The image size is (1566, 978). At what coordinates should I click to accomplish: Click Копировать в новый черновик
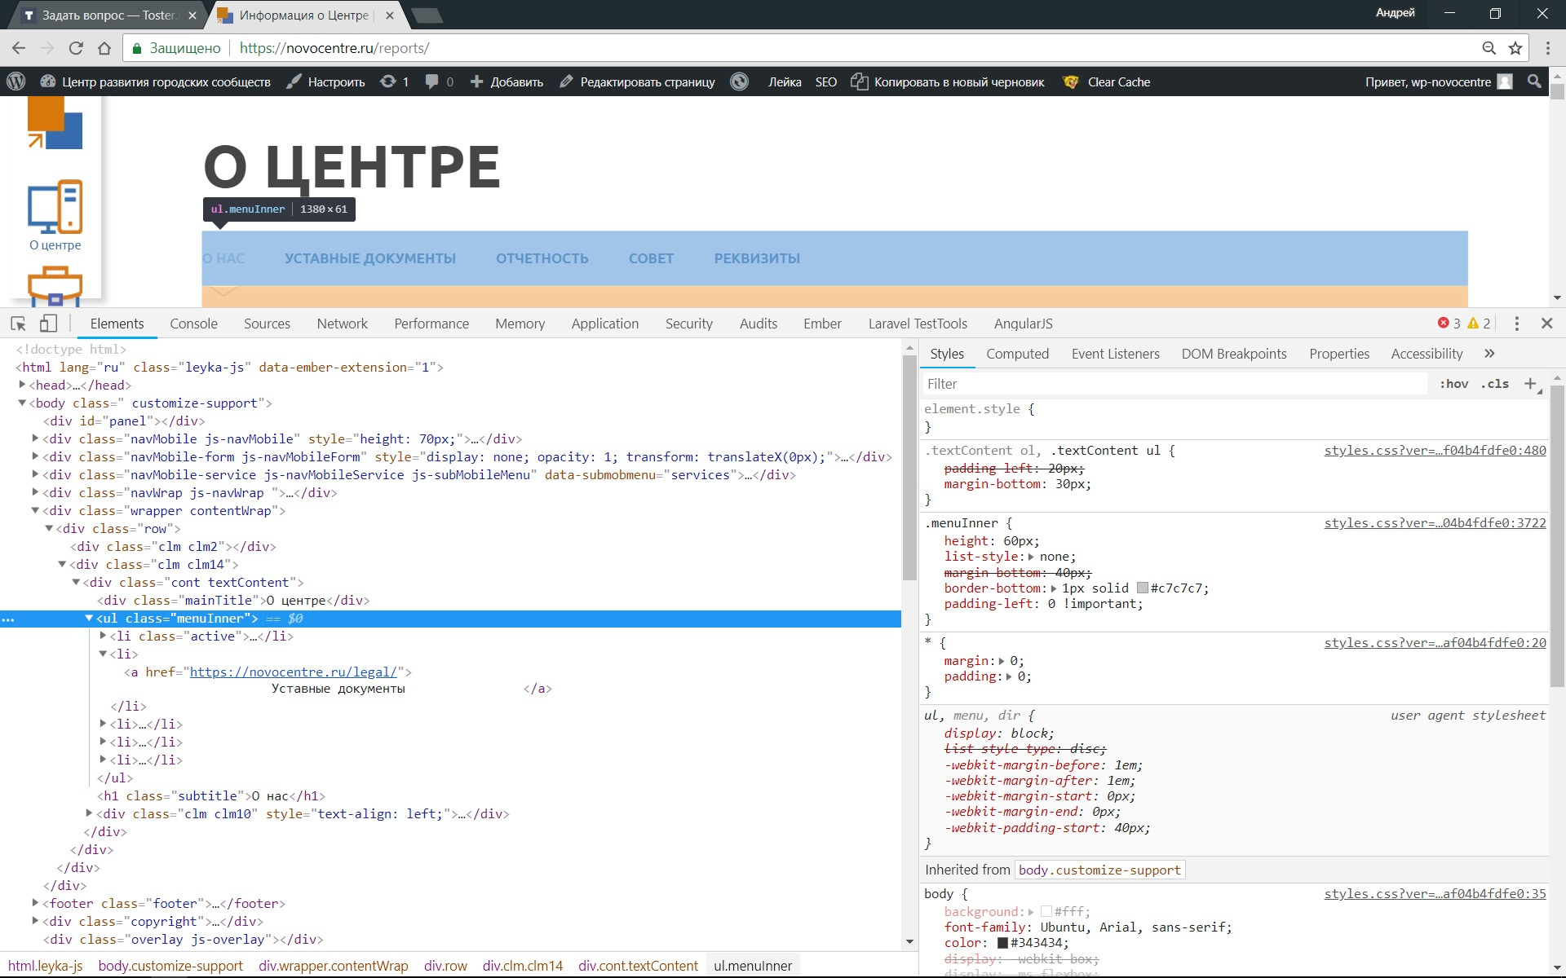click(x=947, y=81)
